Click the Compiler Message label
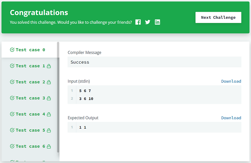The width and height of the screenshot is (251, 163). coord(84,53)
